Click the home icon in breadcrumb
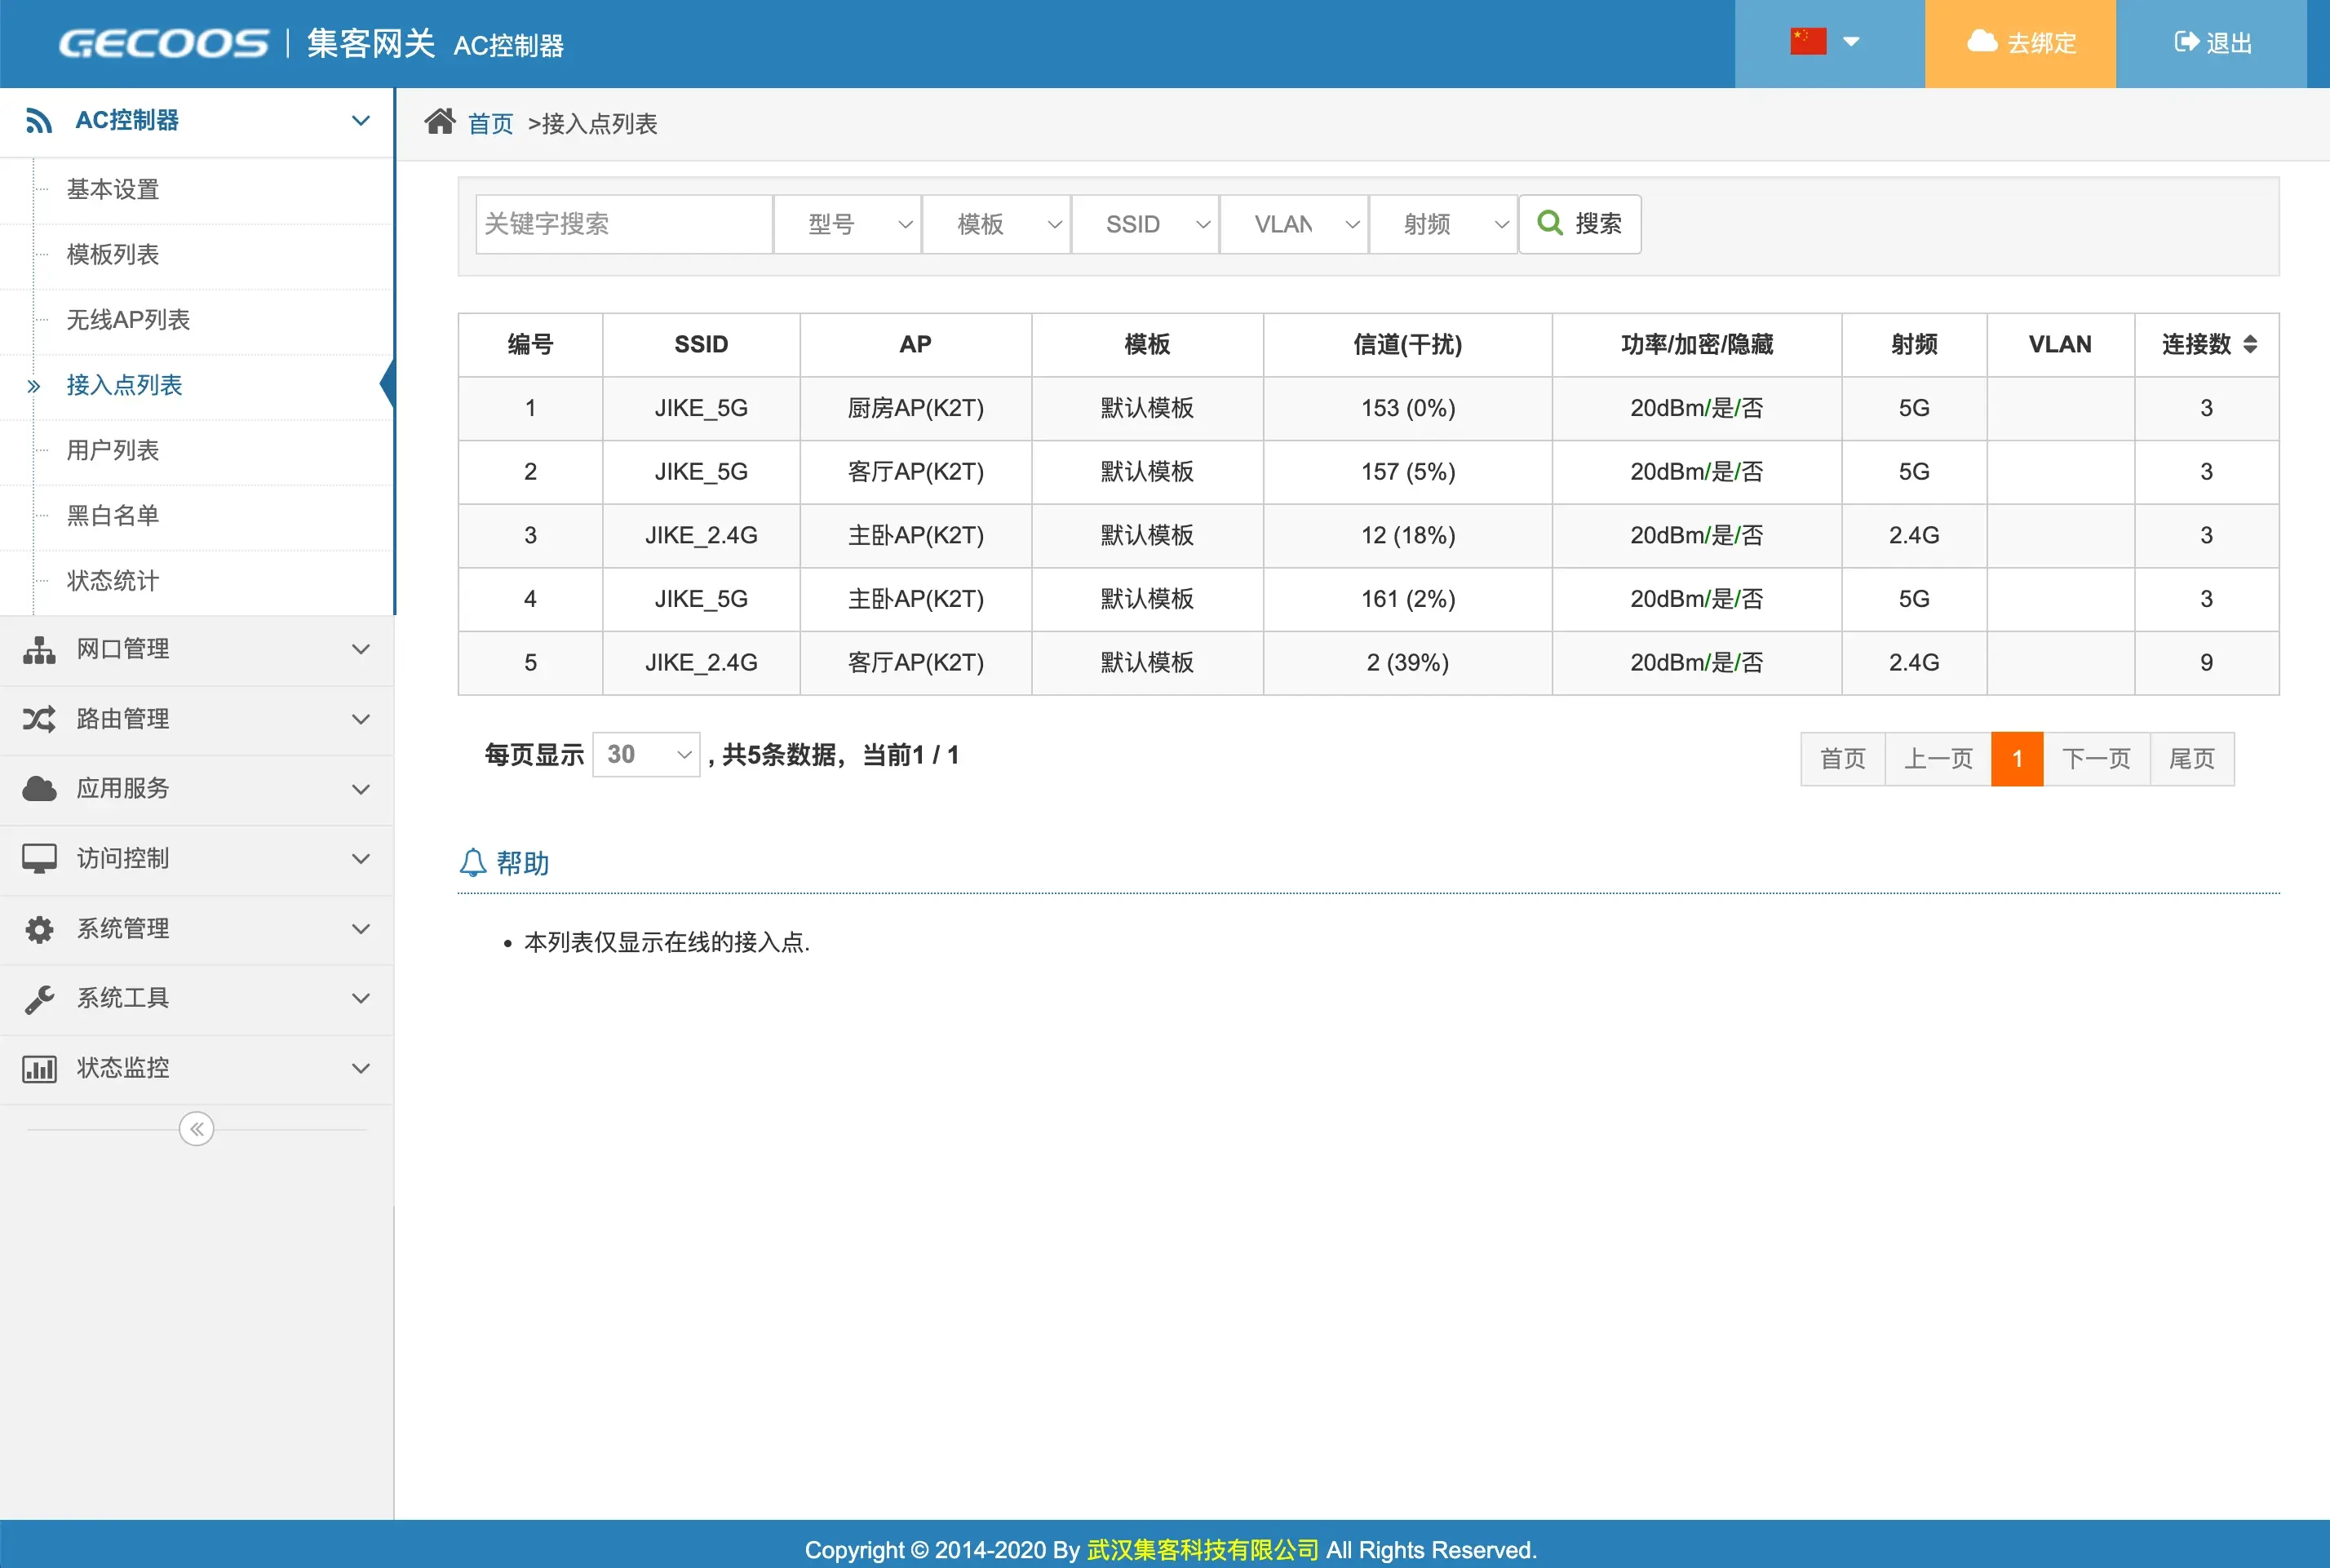The width and height of the screenshot is (2330, 1568). pos(439,122)
